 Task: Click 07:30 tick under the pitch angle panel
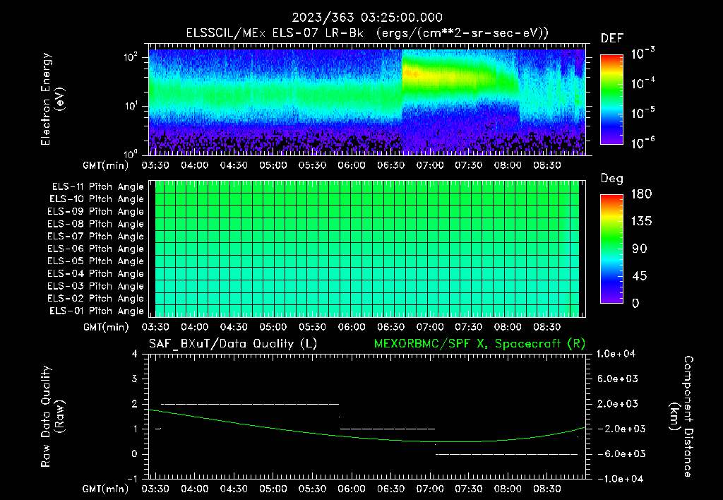pyautogui.click(x=469, y=327)
